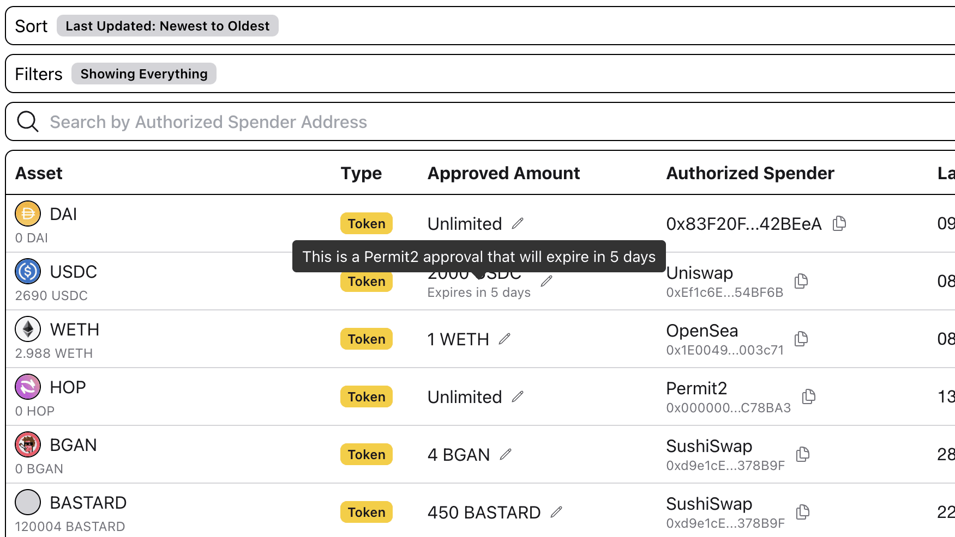Copy SushiSwap address on the BGAN row
The height and width of the screenshot is (537, 955).
(802, 454)
